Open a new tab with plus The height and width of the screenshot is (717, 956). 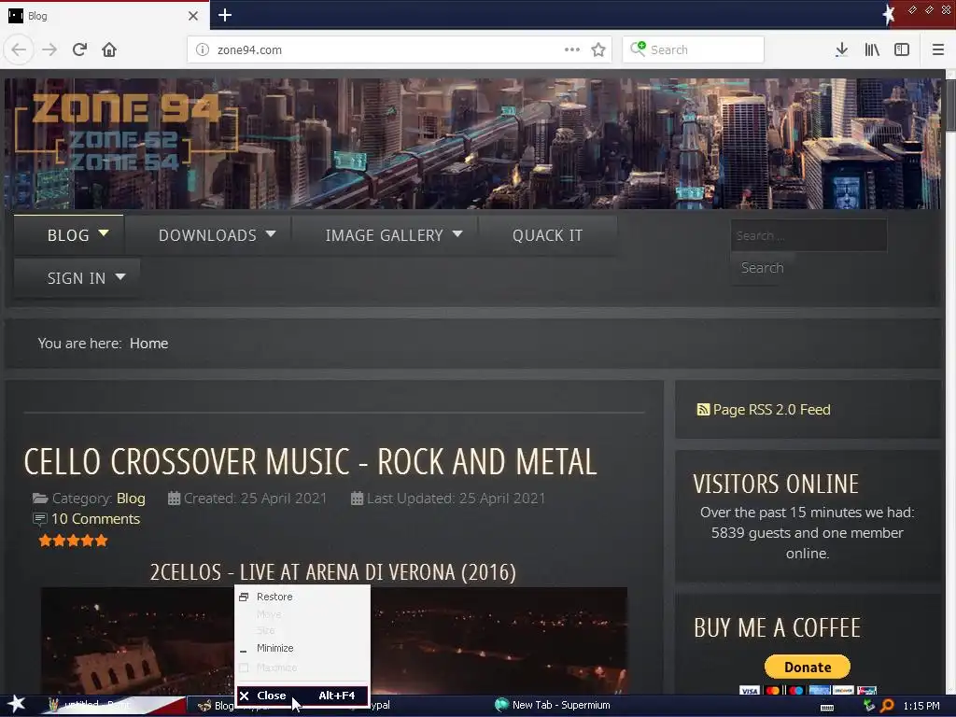(225, 15)
